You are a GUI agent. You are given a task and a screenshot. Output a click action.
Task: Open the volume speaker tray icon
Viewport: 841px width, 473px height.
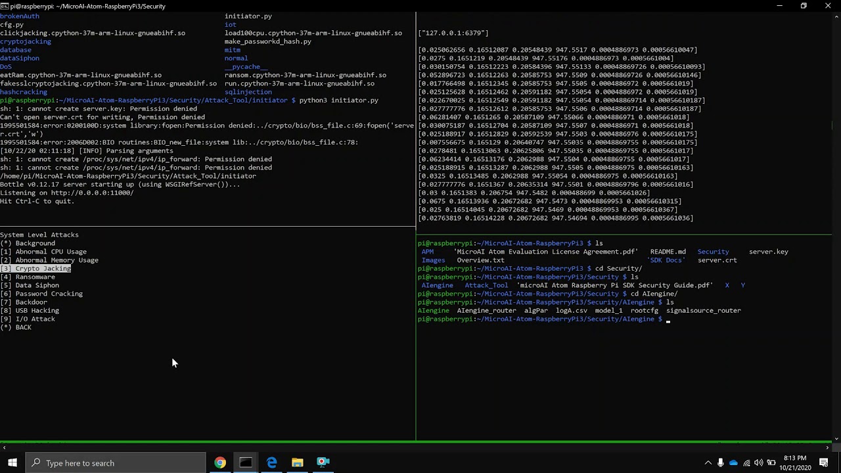click(759, 463)
